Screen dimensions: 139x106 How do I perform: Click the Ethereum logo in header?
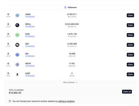coord(65,7)
